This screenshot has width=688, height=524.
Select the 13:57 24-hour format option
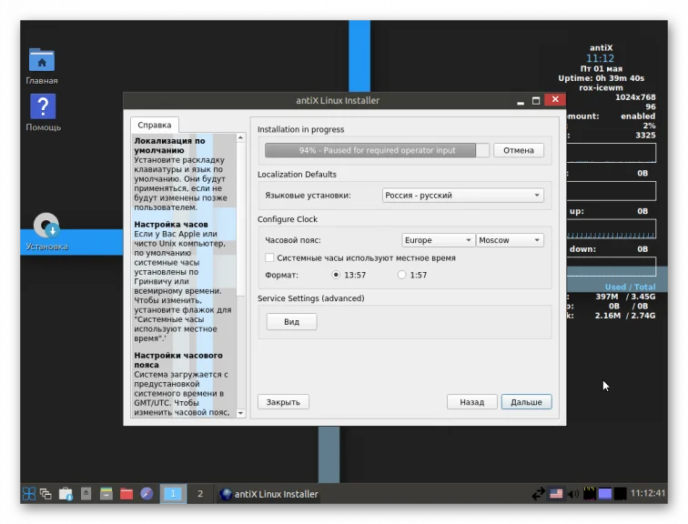click(x=336, y=275)
